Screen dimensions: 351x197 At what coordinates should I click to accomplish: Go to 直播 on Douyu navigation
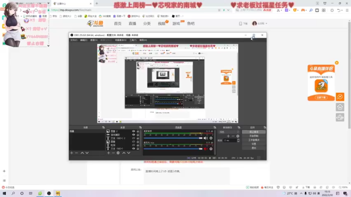(133, 24)
